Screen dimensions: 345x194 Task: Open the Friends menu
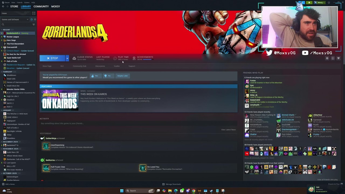(x=20, y=2)
